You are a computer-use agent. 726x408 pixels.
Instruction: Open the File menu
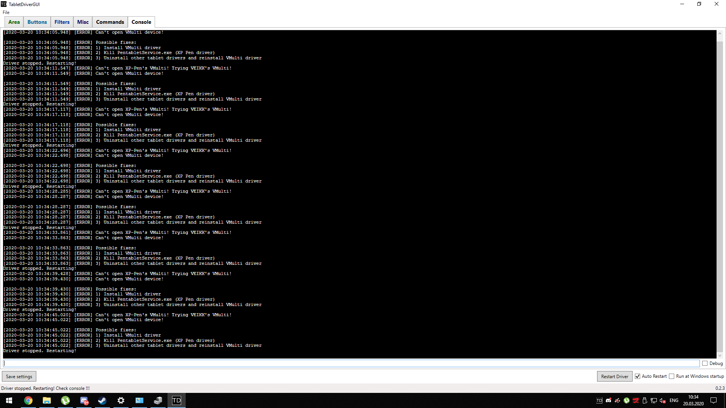[6, 12]
